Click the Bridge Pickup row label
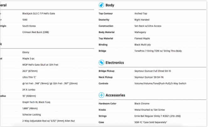208x127 pixels. (107, 71)
